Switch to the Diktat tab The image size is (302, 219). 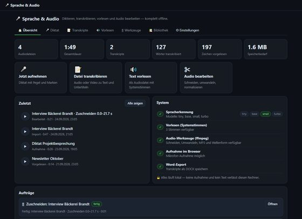point(53,30)
